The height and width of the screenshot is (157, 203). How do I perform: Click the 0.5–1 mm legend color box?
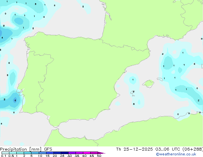(13, 153)
